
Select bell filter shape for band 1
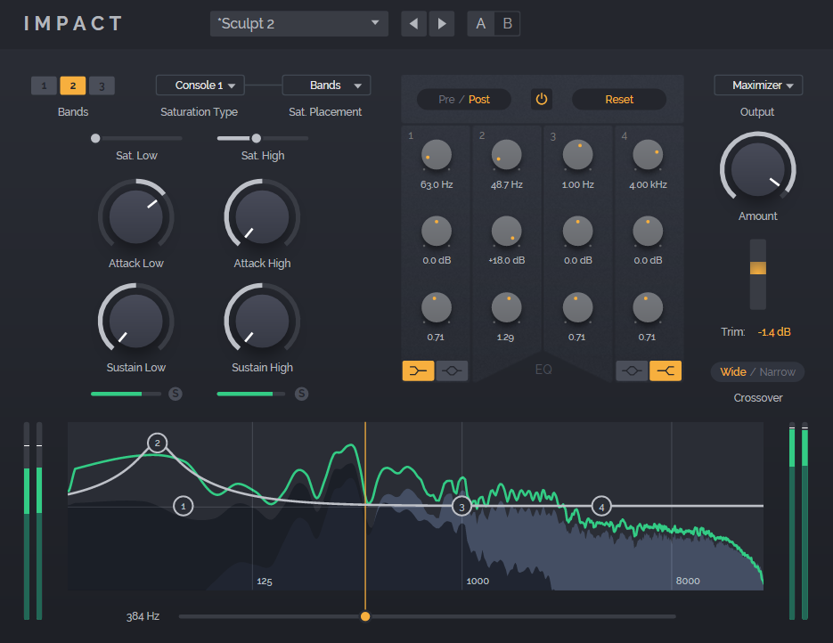point(452,371)
